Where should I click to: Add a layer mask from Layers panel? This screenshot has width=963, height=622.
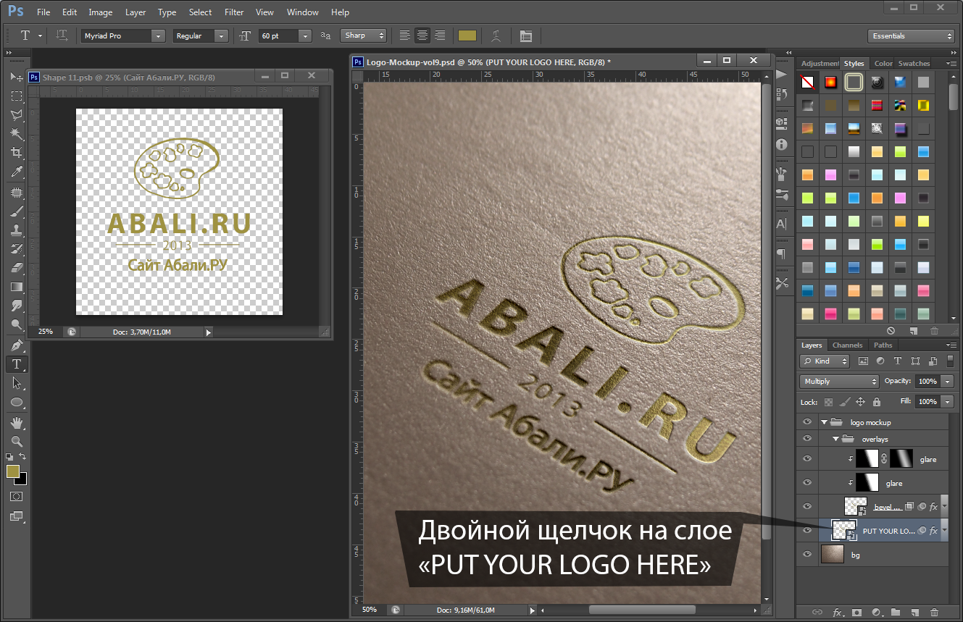point(856,613)
